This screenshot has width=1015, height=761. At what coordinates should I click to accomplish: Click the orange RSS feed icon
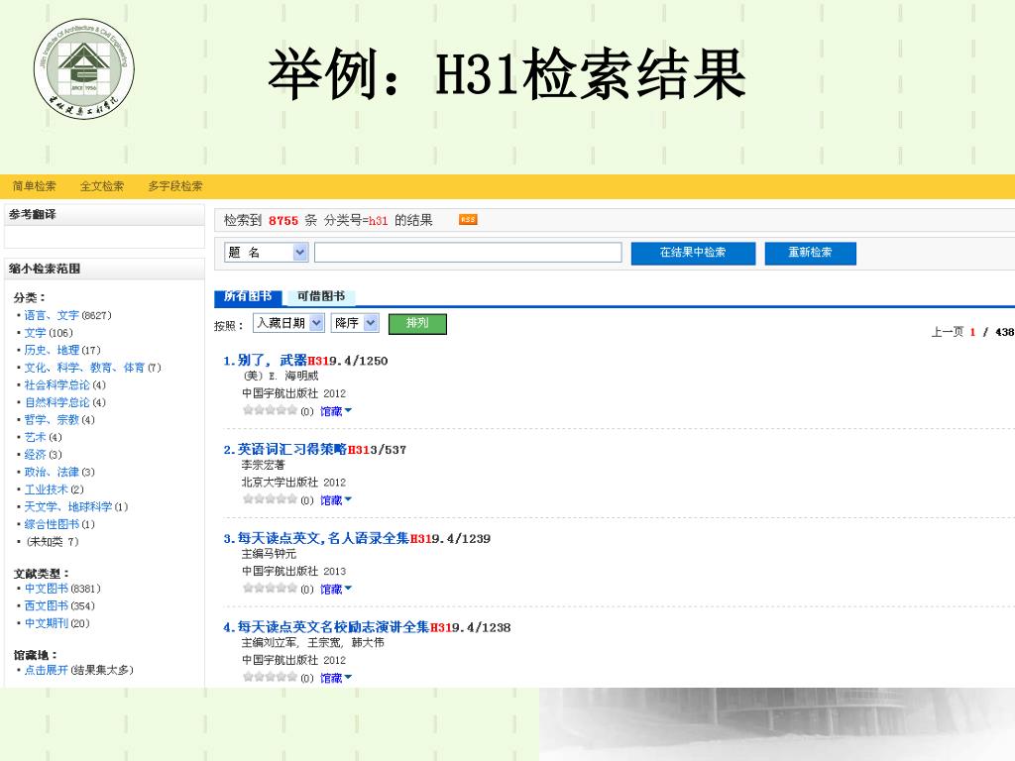point(468,219)
